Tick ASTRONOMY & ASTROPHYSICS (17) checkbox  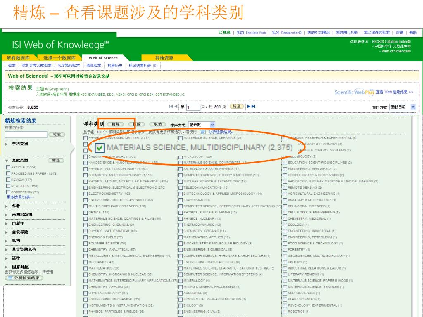pos(181,169)
